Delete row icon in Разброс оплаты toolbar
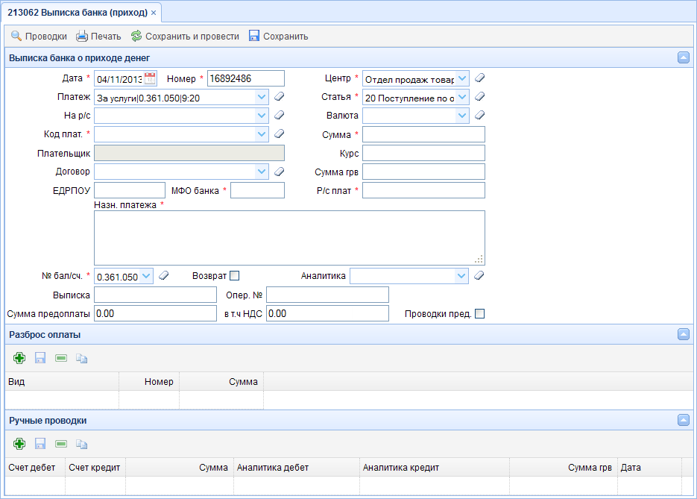This screenshot has height=499, width=697. click(x=61, y=358)
